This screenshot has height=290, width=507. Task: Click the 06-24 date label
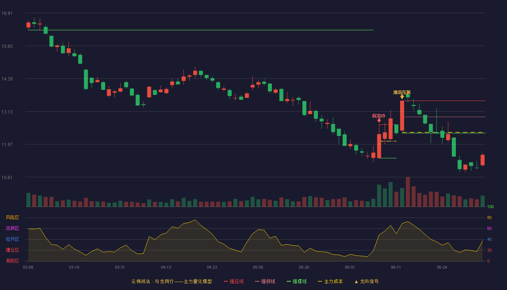pyautogui.click(x=442, y=267)
